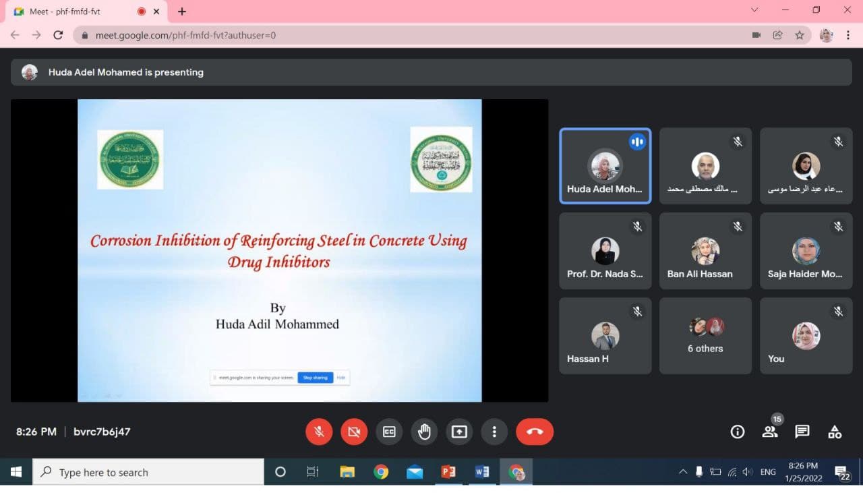Open Chrome customize and control menu
The image size is (863, 497).
[848, 35]
